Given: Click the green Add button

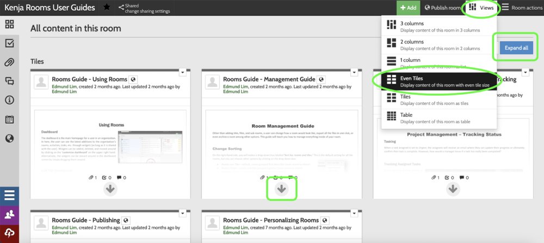Looking at the screenshot, I should (x=409, y=8).
